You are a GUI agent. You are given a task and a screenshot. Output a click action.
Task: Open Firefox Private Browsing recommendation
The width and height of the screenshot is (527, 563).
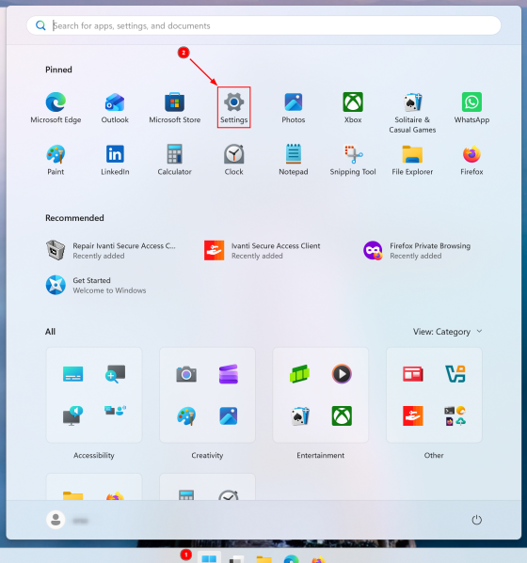coord(417,250)
